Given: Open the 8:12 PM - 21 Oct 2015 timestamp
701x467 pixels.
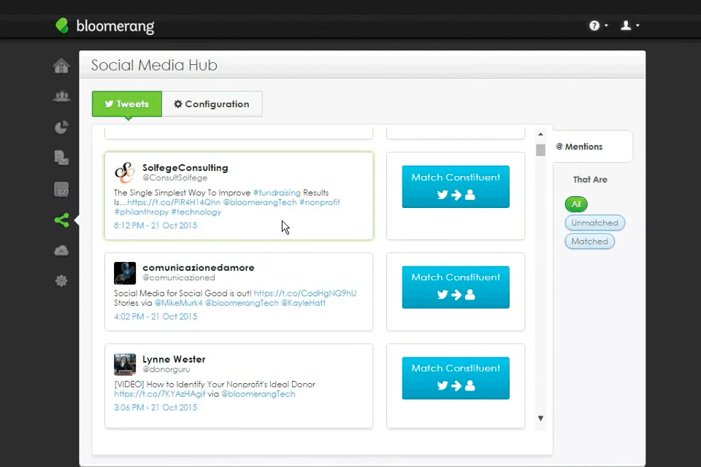Looking at the screenshot, I should pos(156,225).
